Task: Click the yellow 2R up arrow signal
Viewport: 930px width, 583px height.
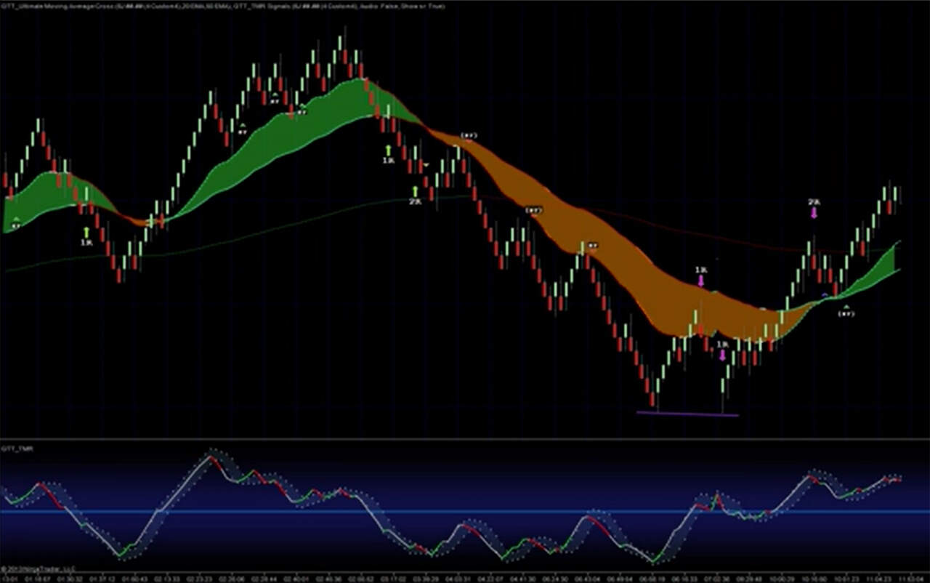Action: [415, 192]
